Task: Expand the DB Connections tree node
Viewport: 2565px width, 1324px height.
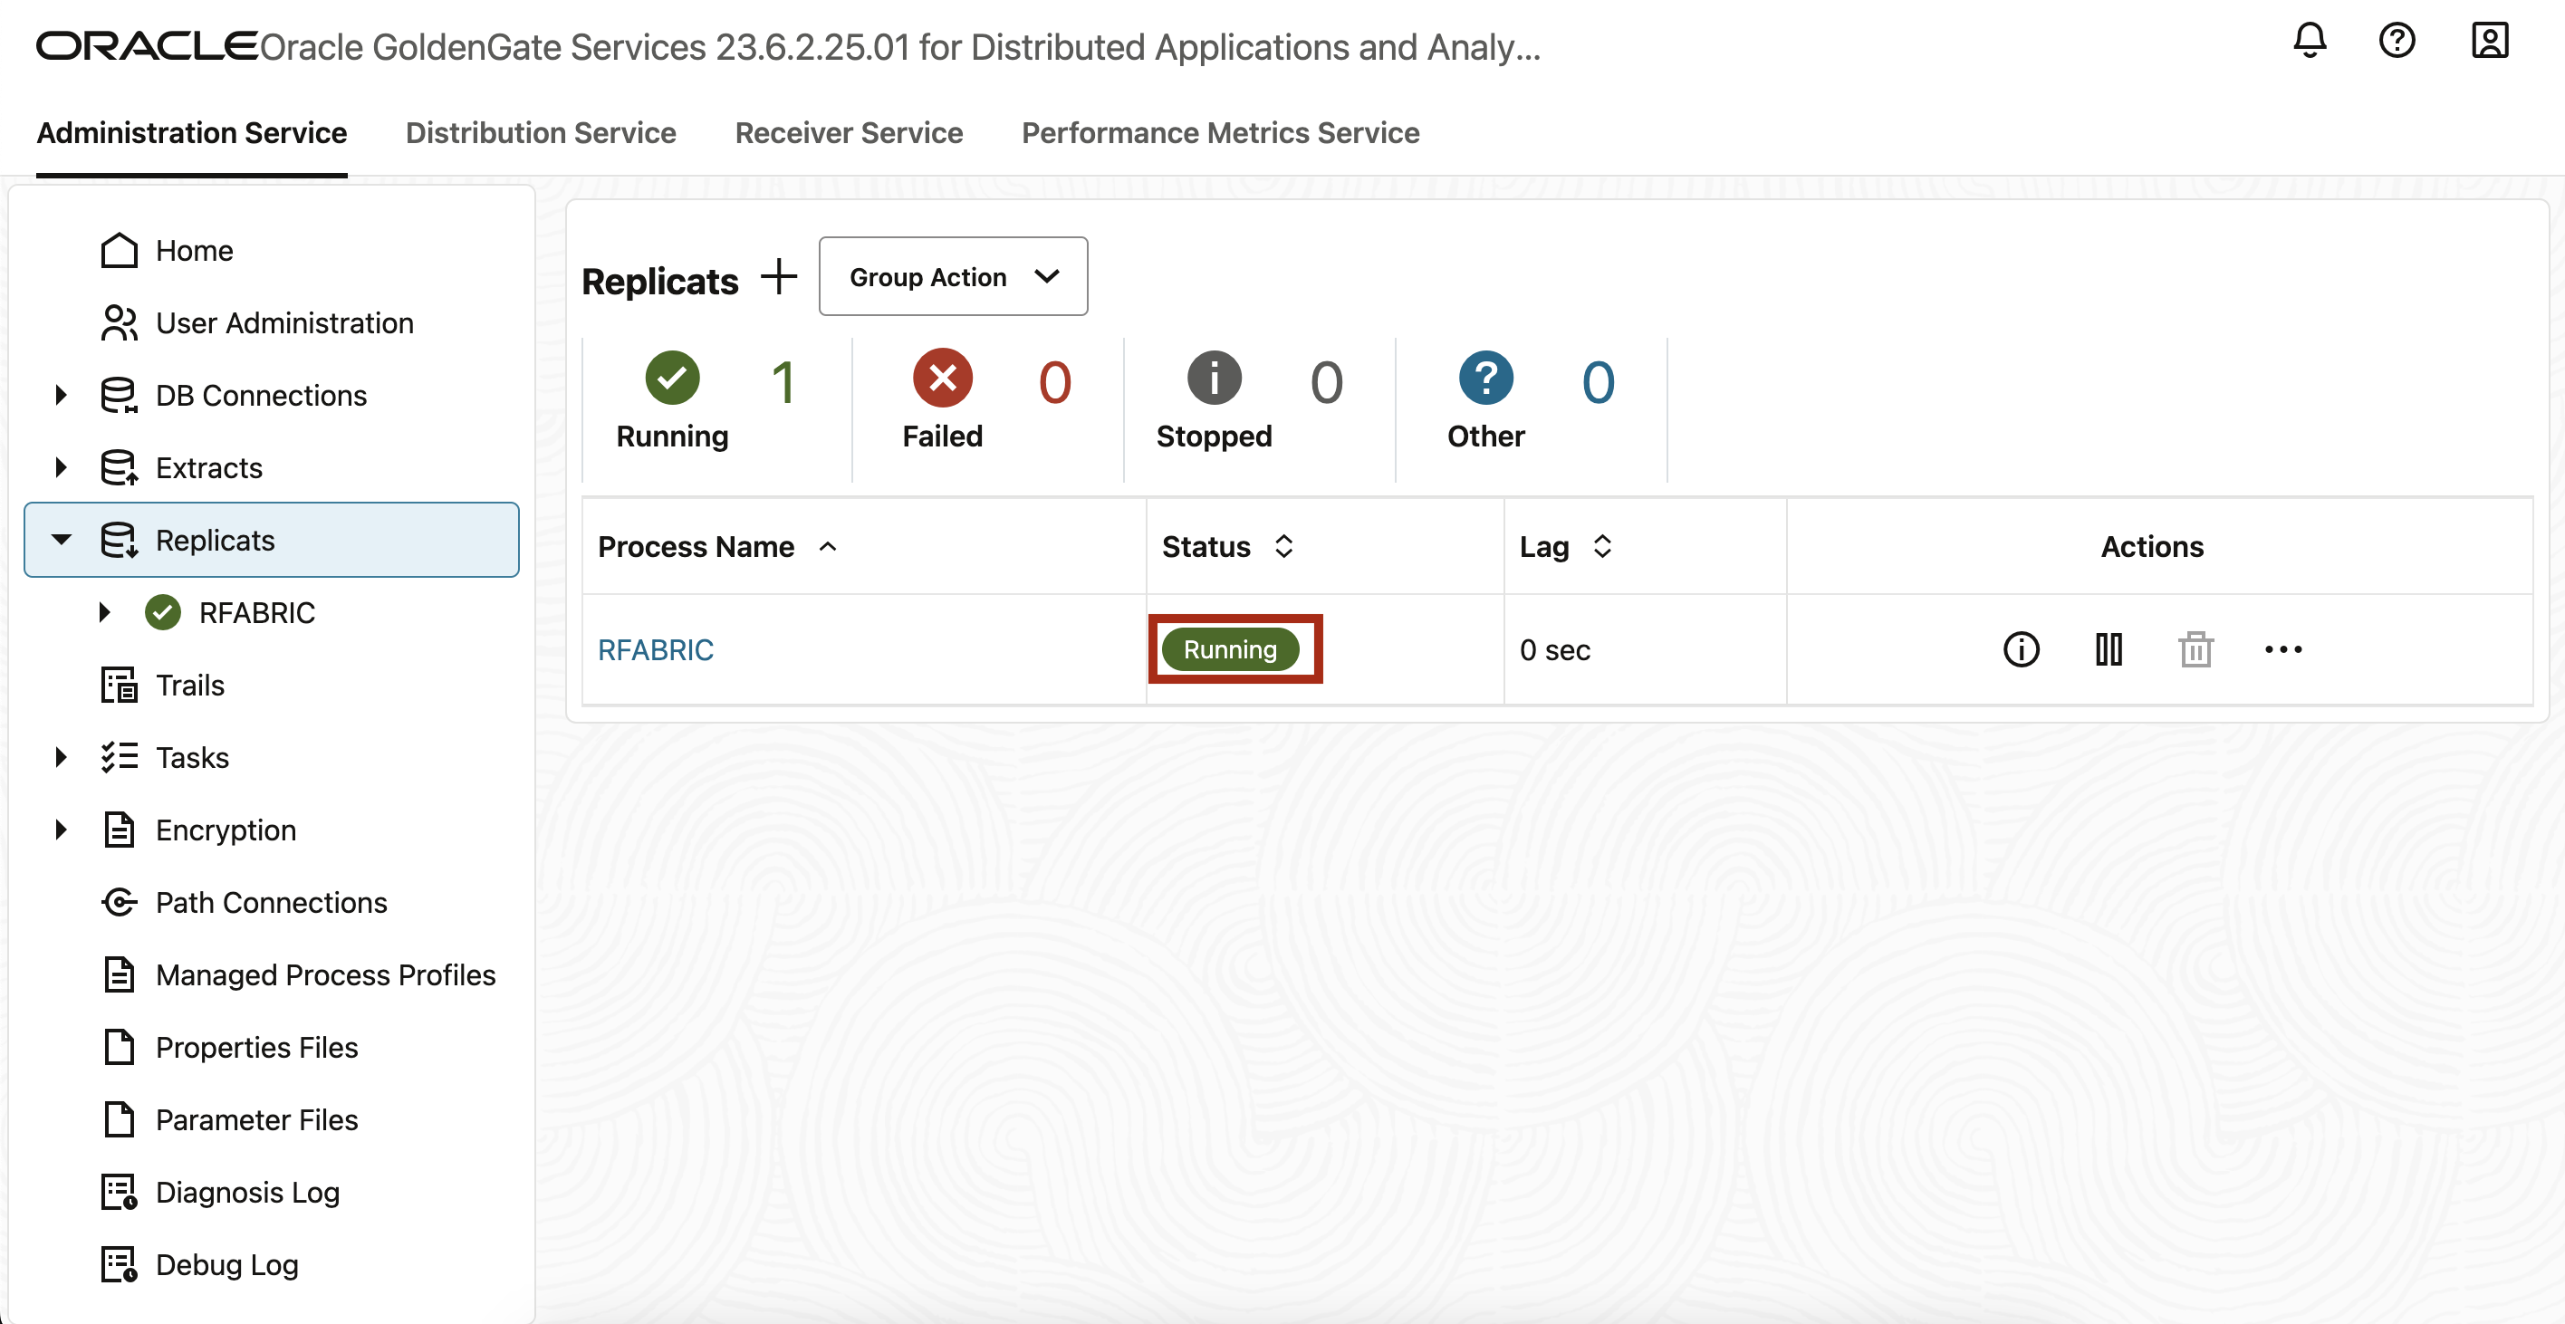Action: (61, 395)
